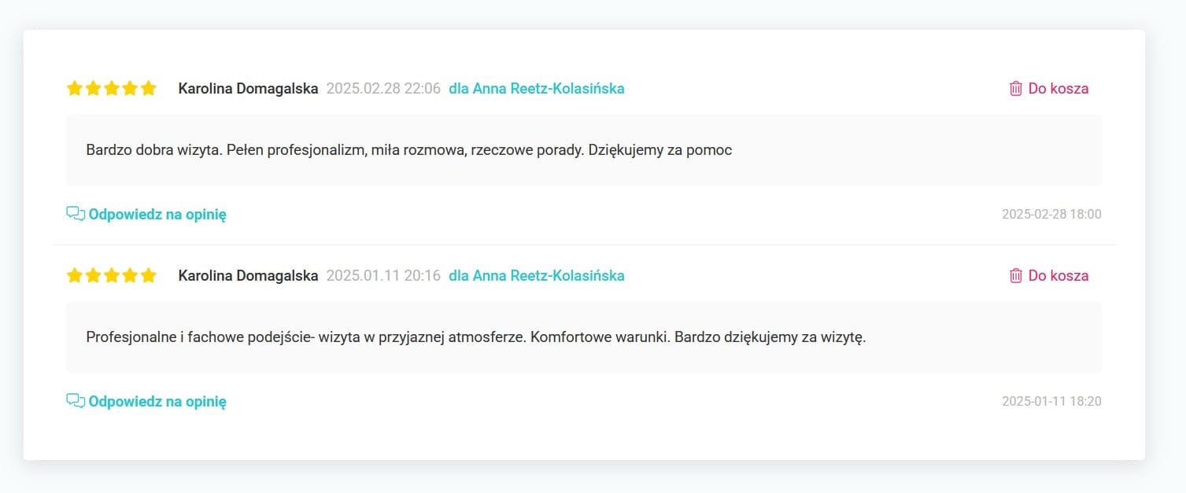
Task: Open 'dla Anna Reetz-Kolasińska' link in the January review
Action: coord(537,275)
